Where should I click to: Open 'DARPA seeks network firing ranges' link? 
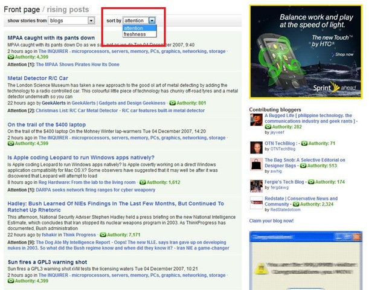tap(95, 190)
